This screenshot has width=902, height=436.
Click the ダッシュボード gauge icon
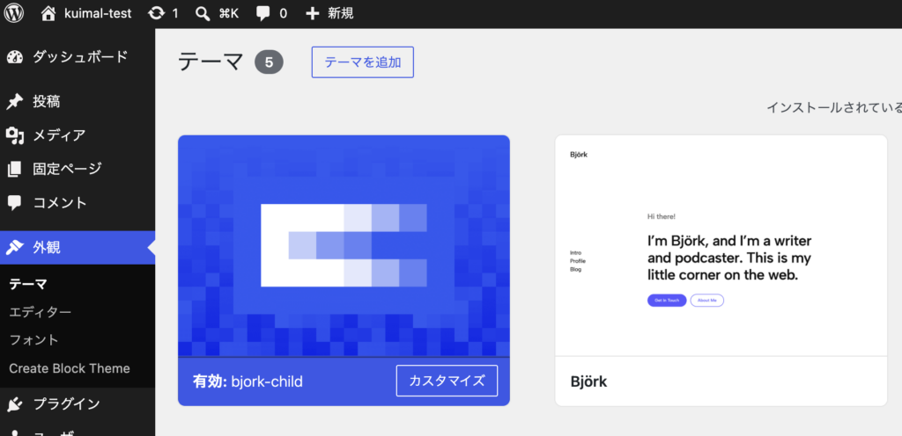coord(14,57)
